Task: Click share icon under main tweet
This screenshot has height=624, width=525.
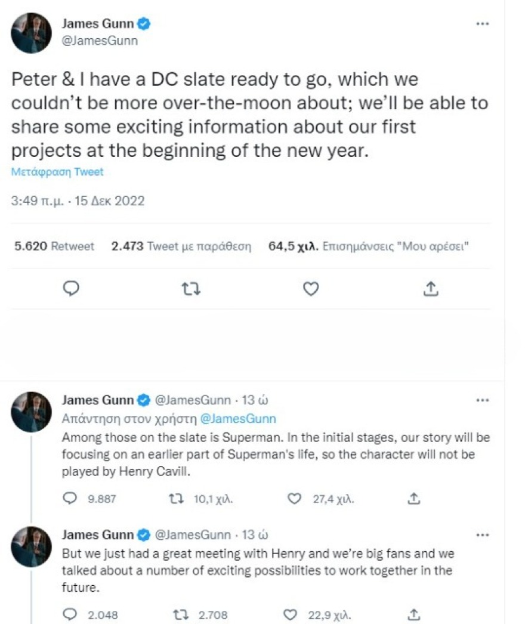Action: click(x=431, y=289)
